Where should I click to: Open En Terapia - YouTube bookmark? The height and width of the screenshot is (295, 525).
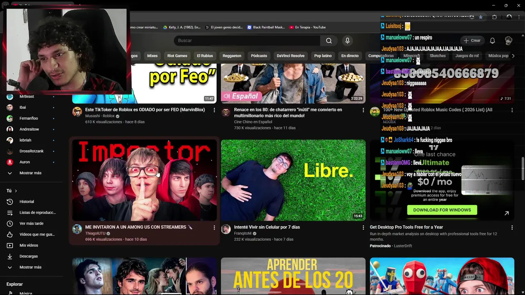point(307,27)
